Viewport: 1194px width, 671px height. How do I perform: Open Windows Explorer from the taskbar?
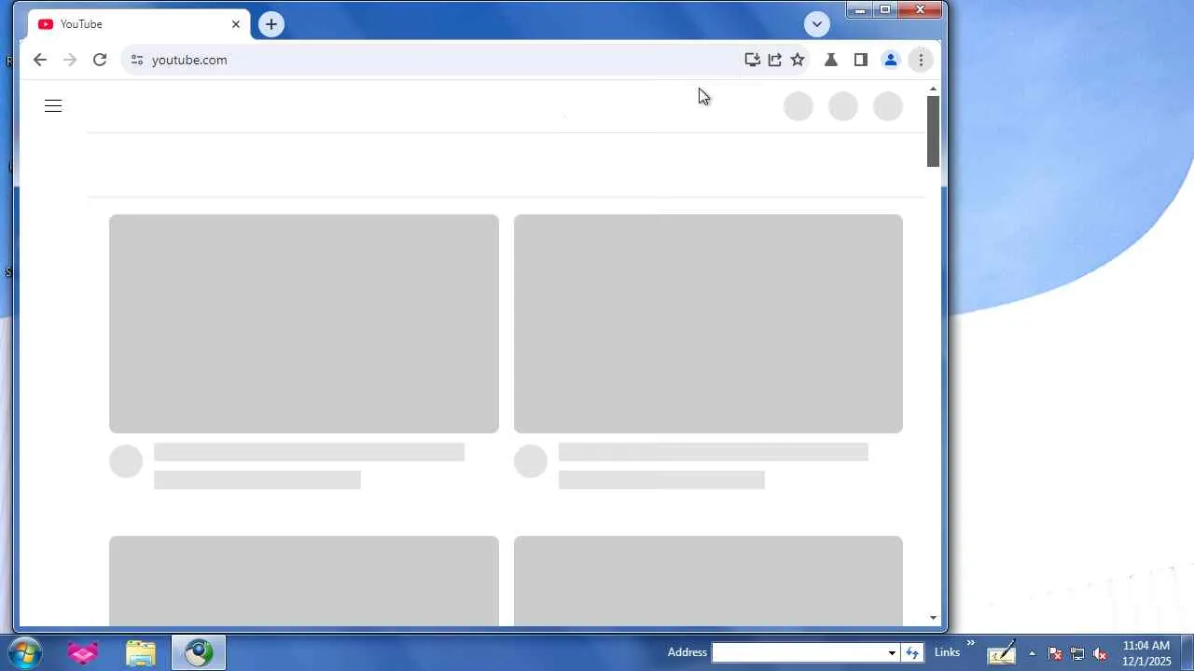click(141, 652)
